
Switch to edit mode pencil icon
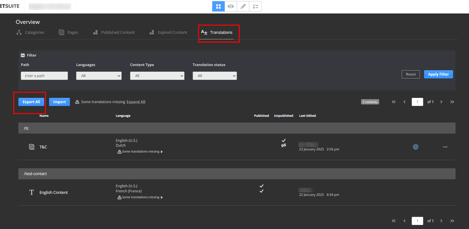coord(243,6)
